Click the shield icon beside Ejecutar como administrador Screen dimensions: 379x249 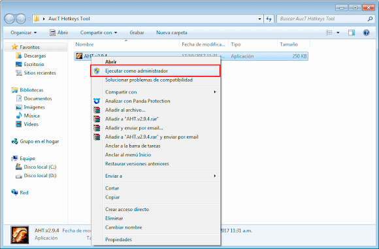(x=97, y=71)
